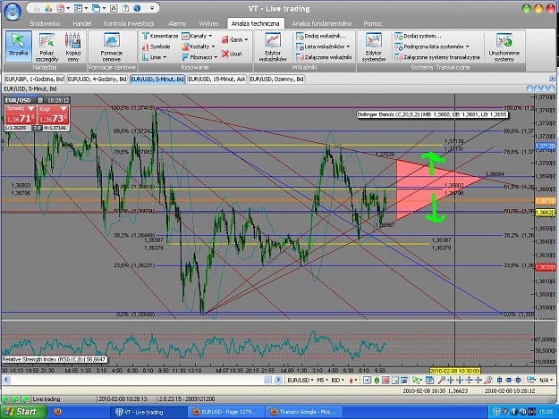
Task: Open the candle chart type dropdown
Action: point(353,381)
